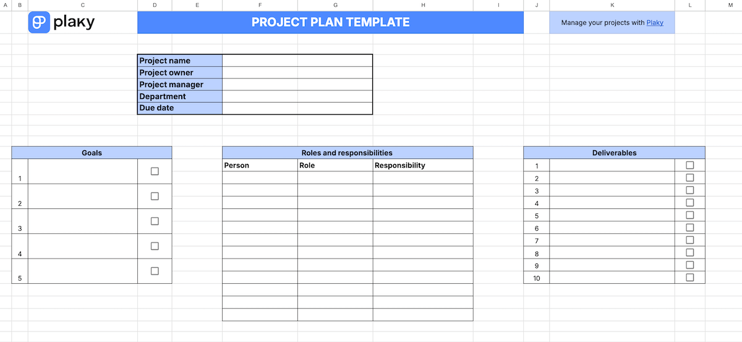The width and height of the screenshot is (742, 342).
Task: Click the Plaky logo icon
Action: tap(39, 23)
